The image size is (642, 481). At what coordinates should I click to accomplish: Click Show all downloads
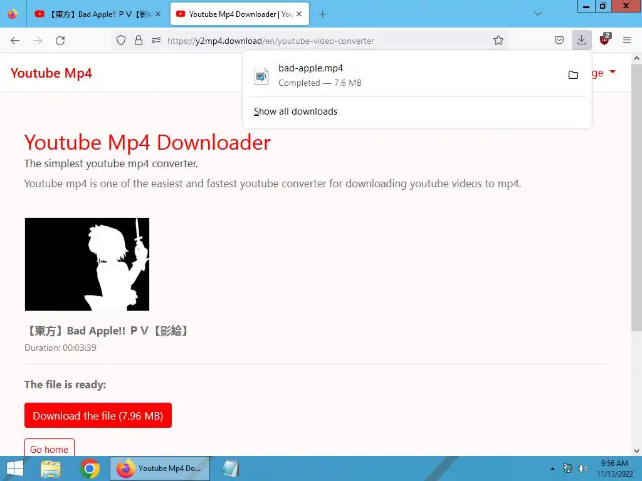coord(295,111)
